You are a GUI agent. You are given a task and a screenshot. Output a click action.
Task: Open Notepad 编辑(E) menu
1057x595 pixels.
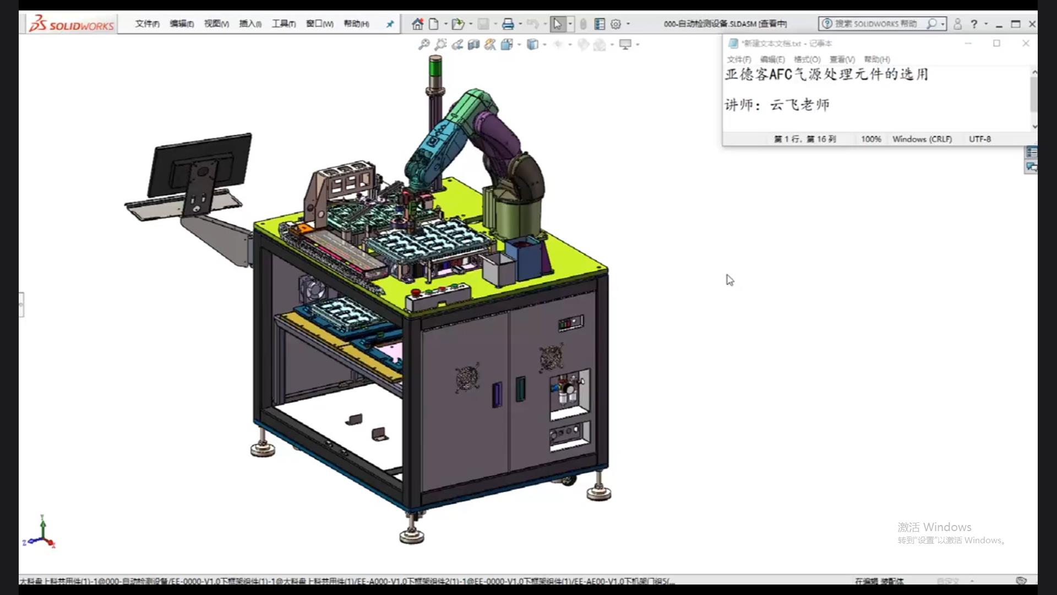772,59
